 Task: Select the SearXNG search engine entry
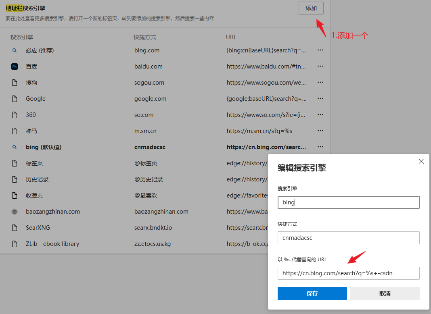tap(38, 228)
